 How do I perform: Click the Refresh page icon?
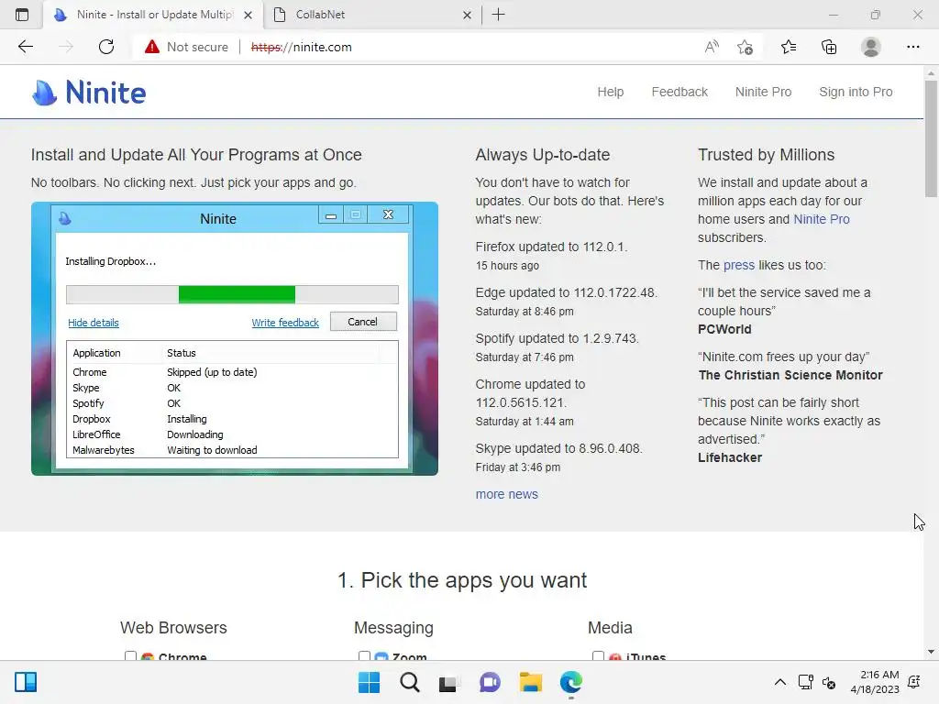[106, 47]
